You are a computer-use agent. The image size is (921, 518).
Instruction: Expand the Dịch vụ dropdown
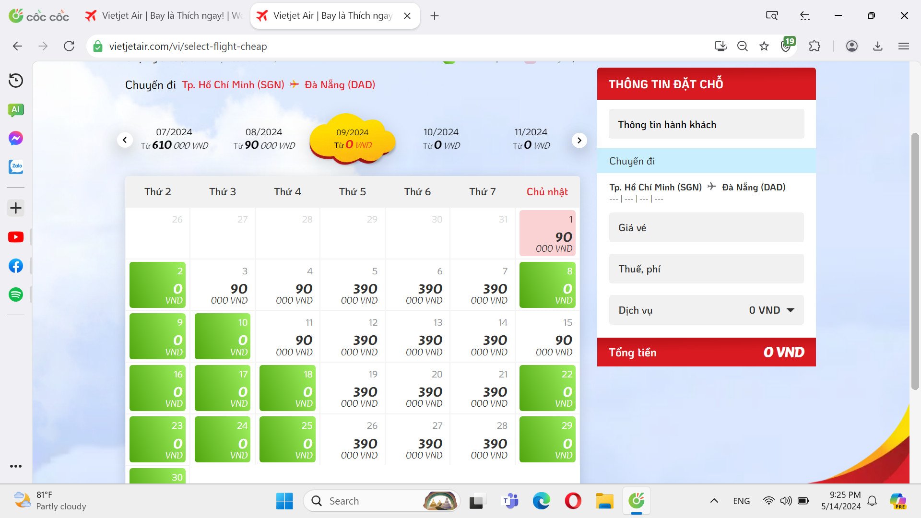pos(790,310)
